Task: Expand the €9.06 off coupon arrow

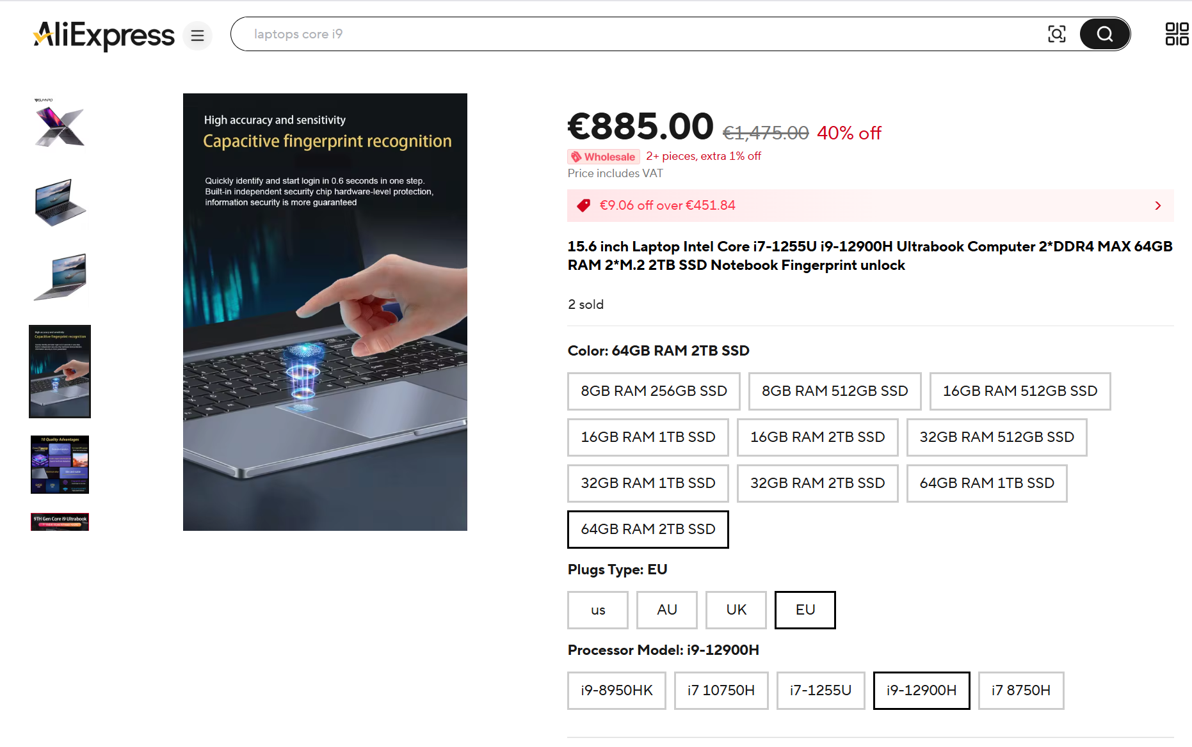Action: point(1157,205)
